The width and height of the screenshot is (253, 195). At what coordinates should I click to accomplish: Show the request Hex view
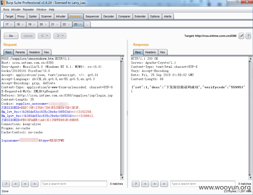coord(47,52)
